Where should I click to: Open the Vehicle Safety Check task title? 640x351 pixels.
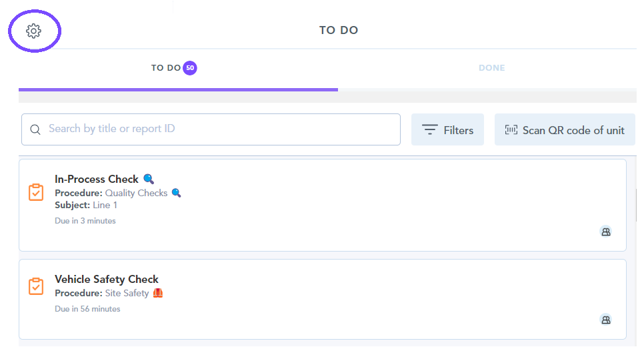coord(107,279)
